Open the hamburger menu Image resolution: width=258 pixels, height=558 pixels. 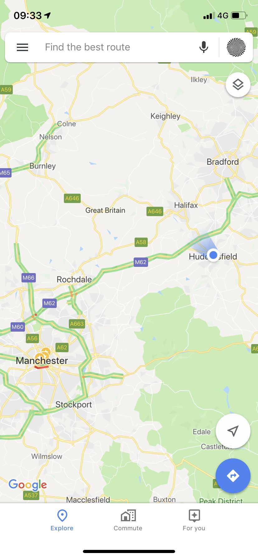pyautogui.click(x=22, y=47)
